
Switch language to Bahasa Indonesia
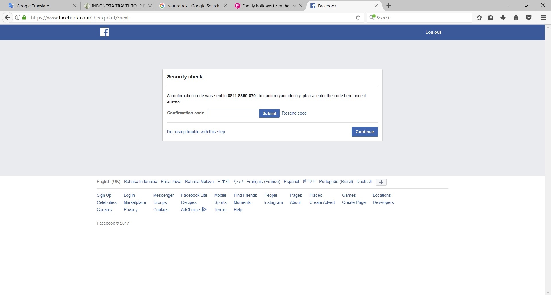(141, 182)
